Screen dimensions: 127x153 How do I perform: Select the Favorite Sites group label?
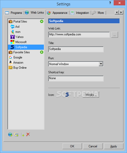pyautogui.click(x=22, y=52)
